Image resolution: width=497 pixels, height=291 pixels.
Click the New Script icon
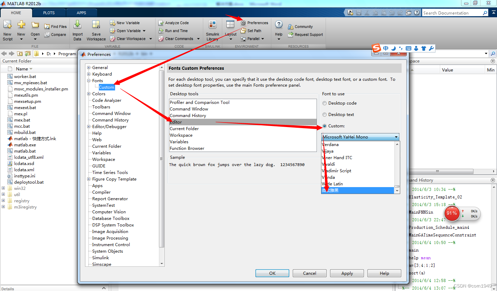click(x=7, y=25)
